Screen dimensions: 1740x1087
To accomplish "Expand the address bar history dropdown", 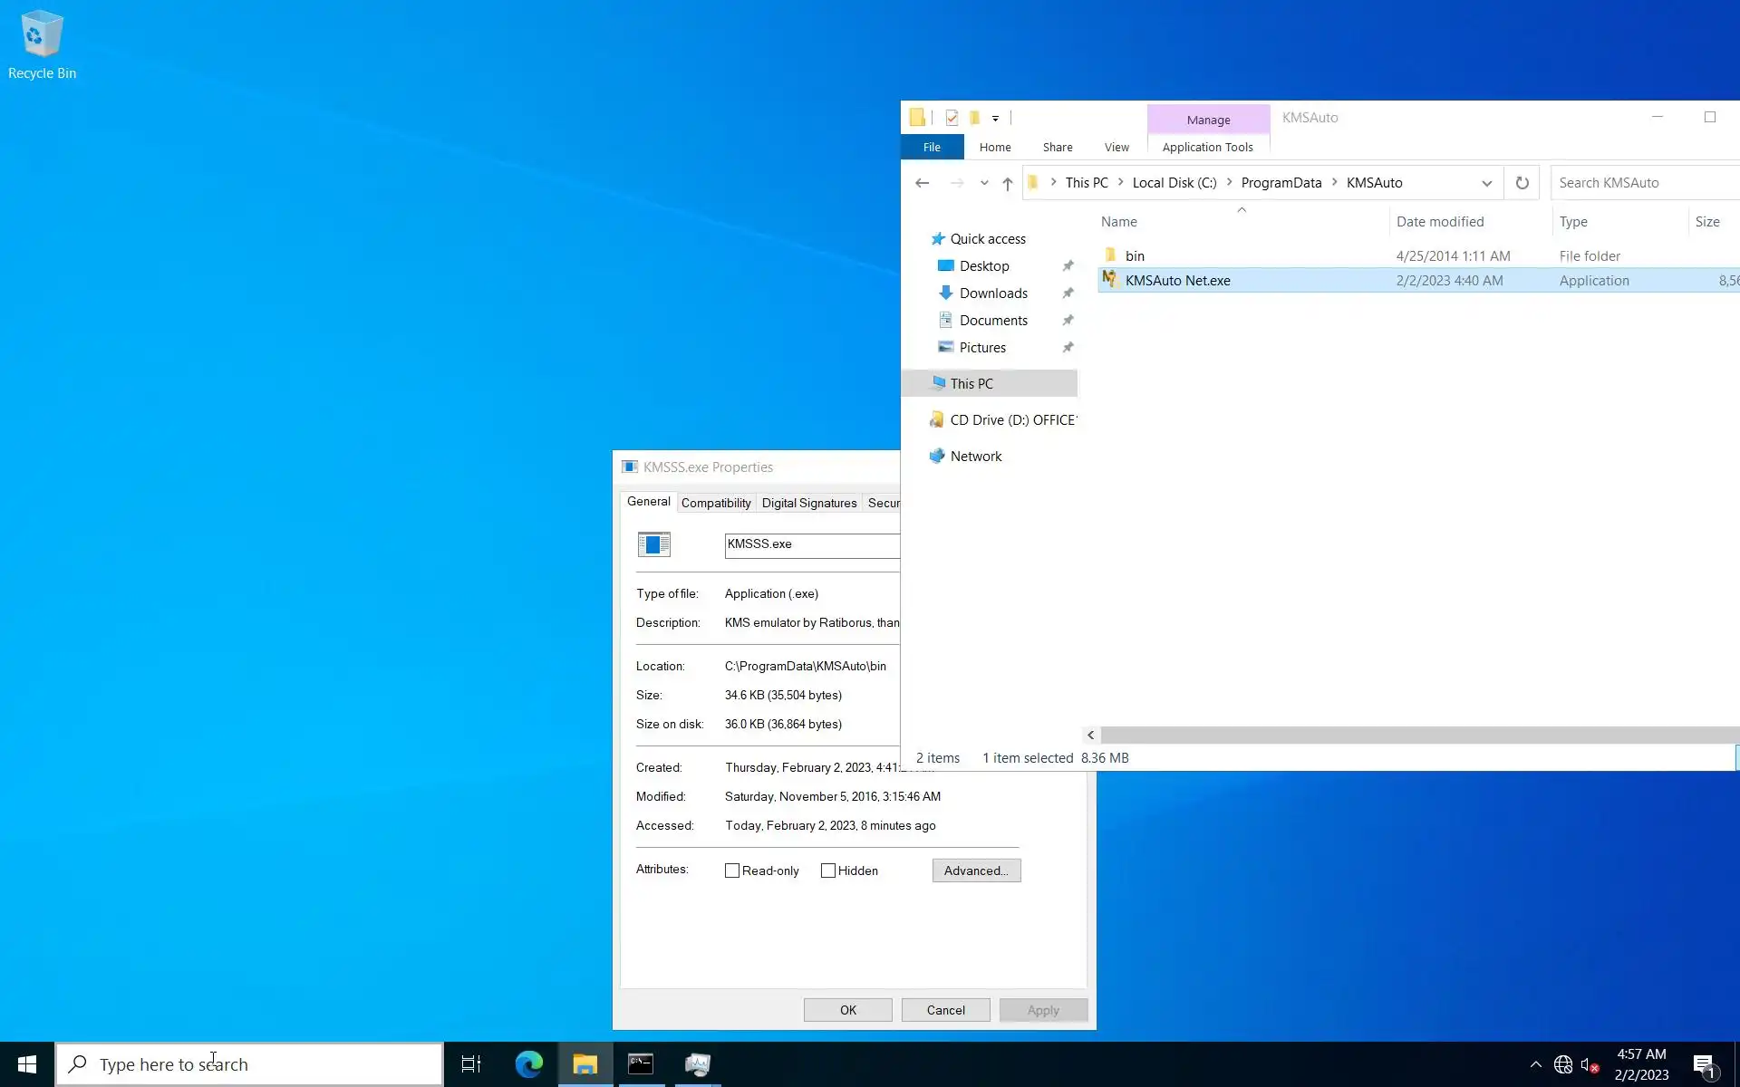I will coord(1486,183).
